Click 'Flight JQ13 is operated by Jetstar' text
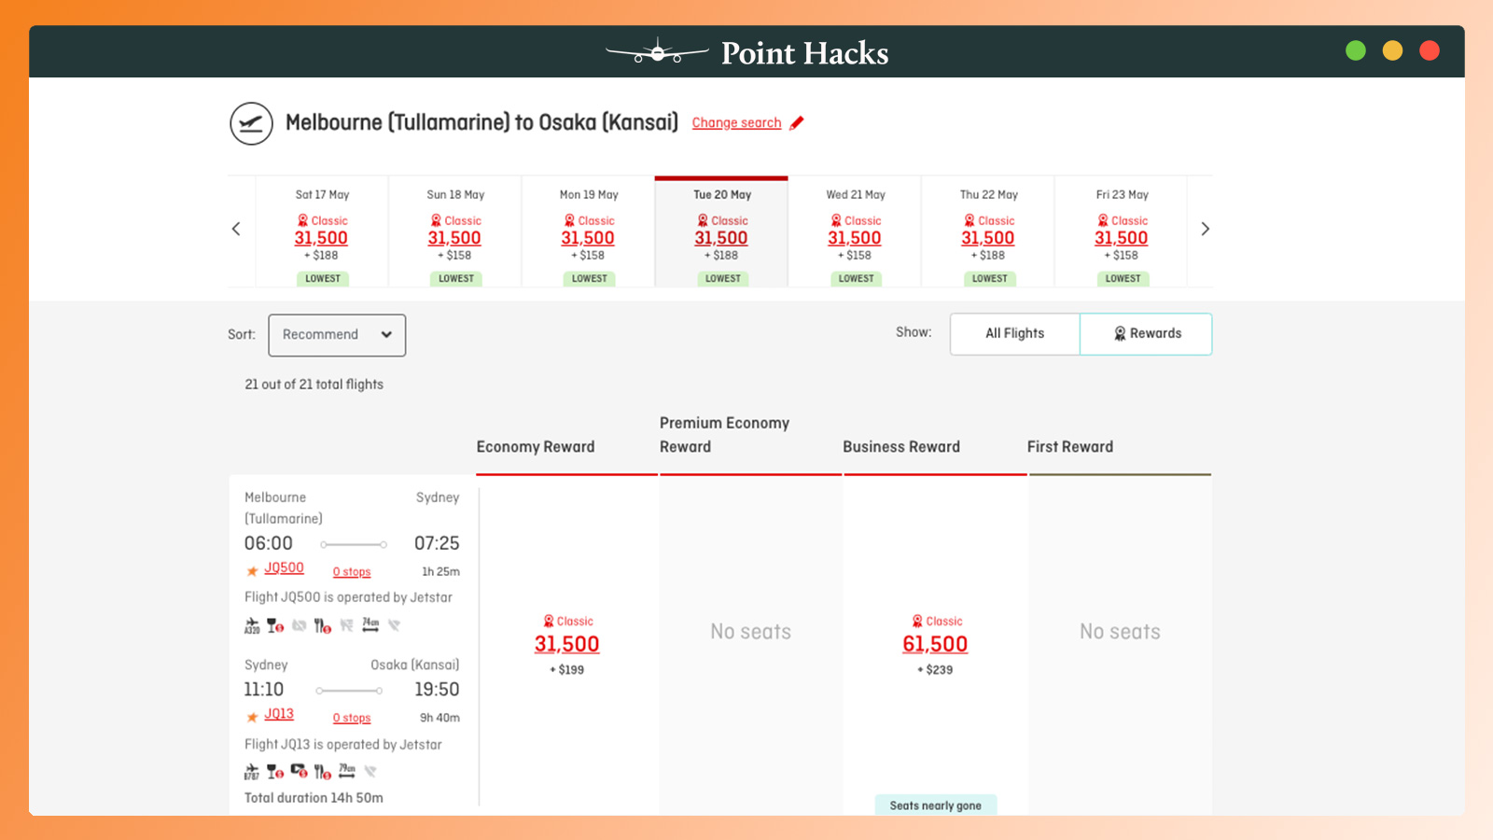1493x840 pixels. 343,745
